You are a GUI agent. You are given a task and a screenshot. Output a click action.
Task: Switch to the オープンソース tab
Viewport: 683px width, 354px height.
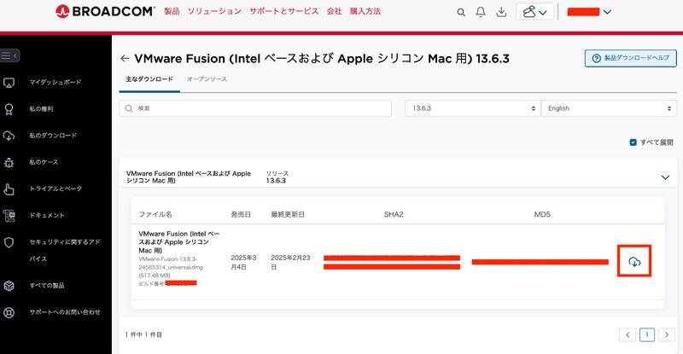[x=207, y=79]
